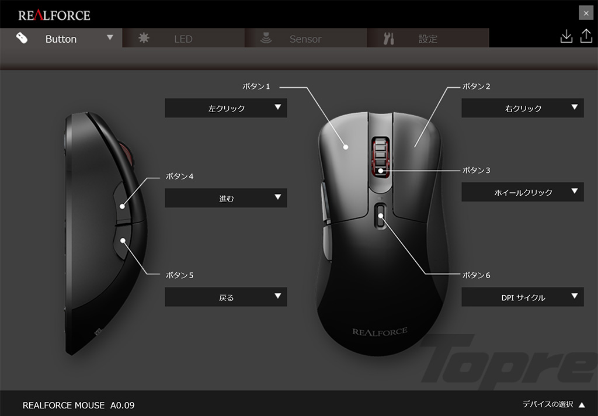The image size is (598, 416).
Task: Click the upload export icon
Action: coord(586,36)
